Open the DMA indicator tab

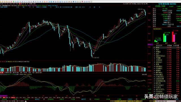[59, 98]
